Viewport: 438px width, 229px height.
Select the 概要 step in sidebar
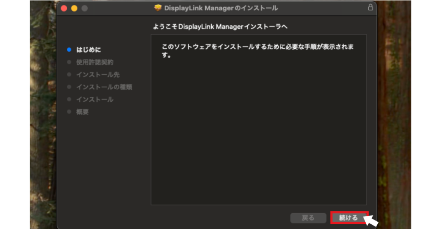pyautogui.click(x=83, y=112)
